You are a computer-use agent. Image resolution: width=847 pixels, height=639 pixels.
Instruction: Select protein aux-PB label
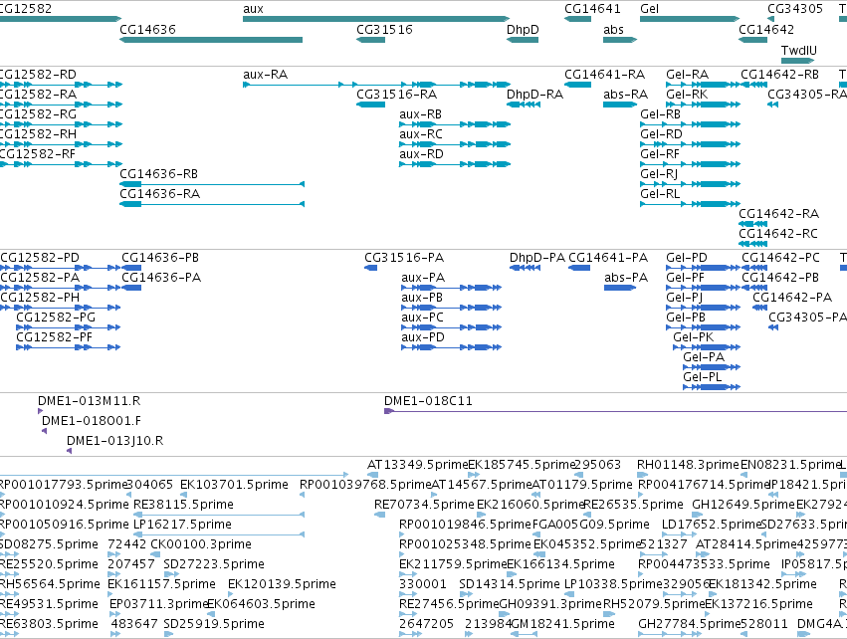click(x=422, y=298)
